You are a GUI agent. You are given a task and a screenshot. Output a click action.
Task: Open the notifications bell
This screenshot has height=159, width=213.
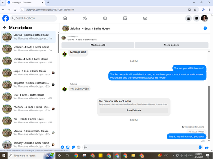click(196, 18)
